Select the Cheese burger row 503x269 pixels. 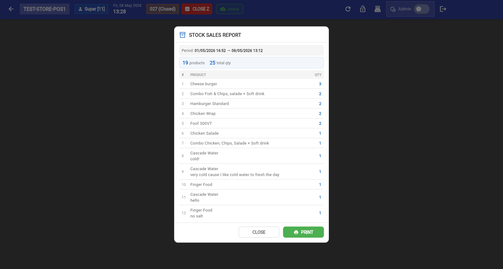pyautogui.click(x=251, y=84)
